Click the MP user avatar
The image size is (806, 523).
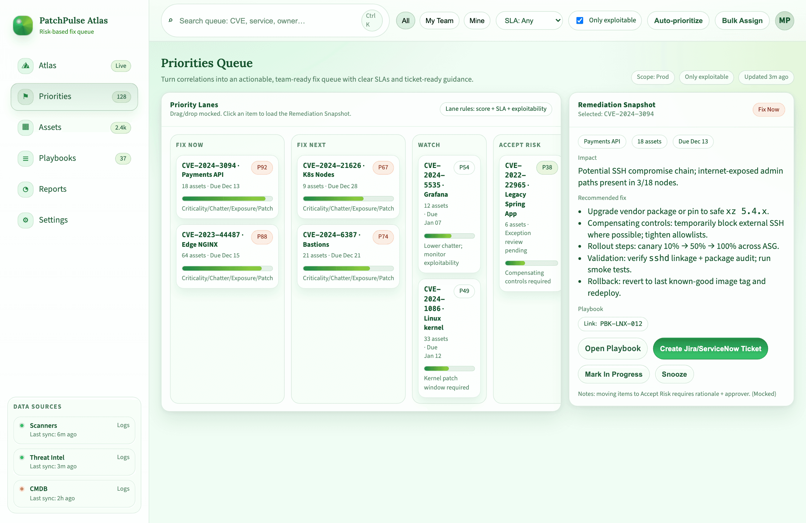coord(784,21)
